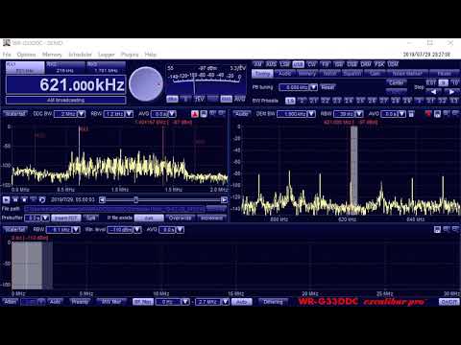
Task: Expand the Min. level dropdown
Action: [x=137, y=230]
